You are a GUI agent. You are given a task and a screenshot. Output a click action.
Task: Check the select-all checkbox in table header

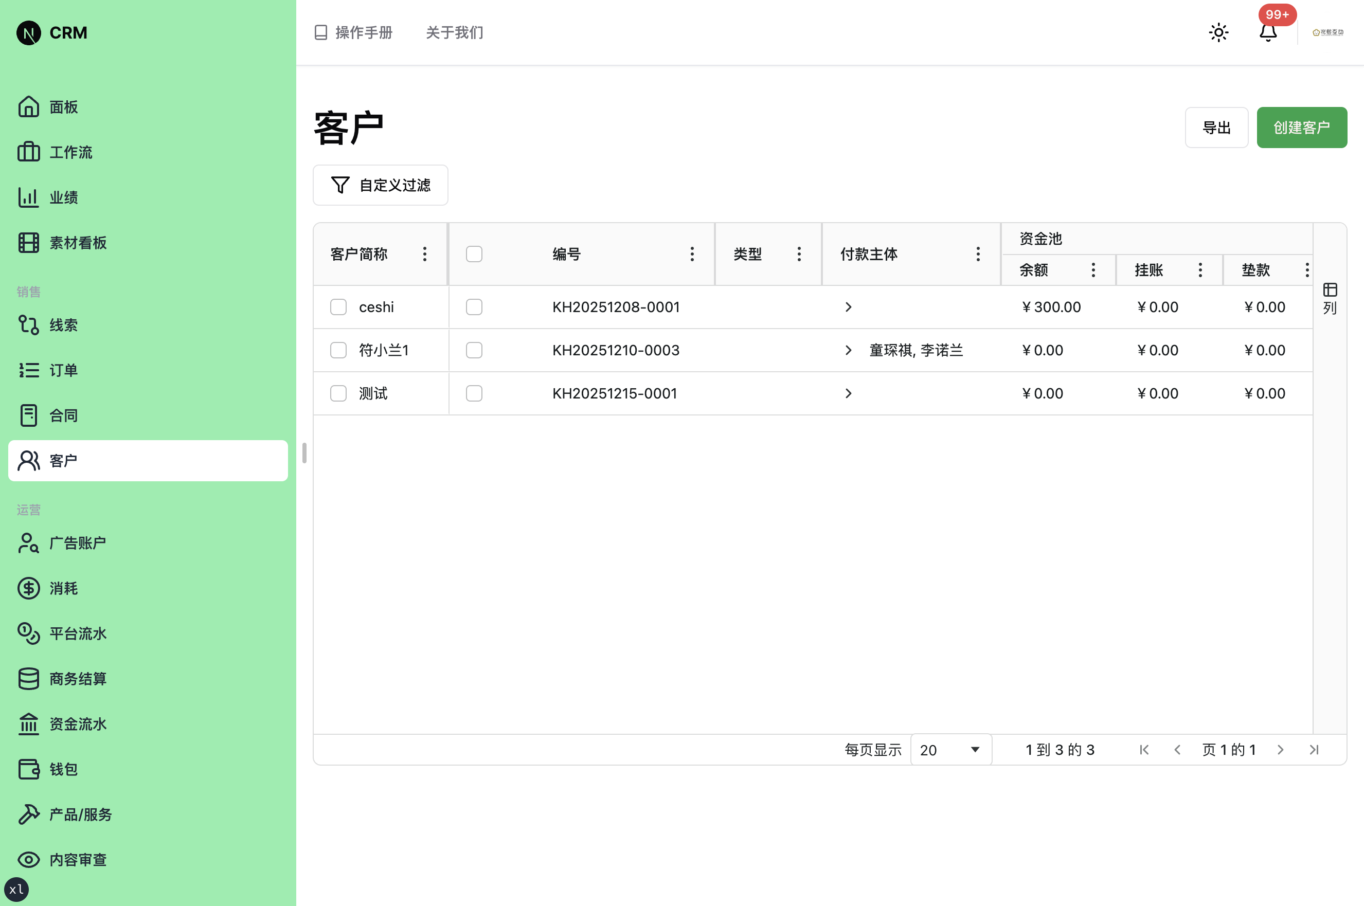(x=474, y=253)
